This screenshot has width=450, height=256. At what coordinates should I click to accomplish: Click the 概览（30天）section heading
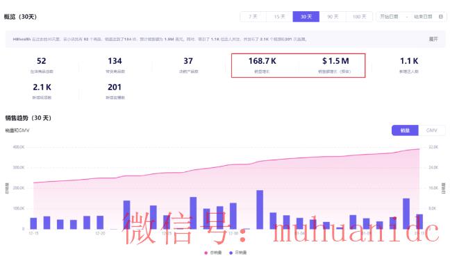point(20,17)
